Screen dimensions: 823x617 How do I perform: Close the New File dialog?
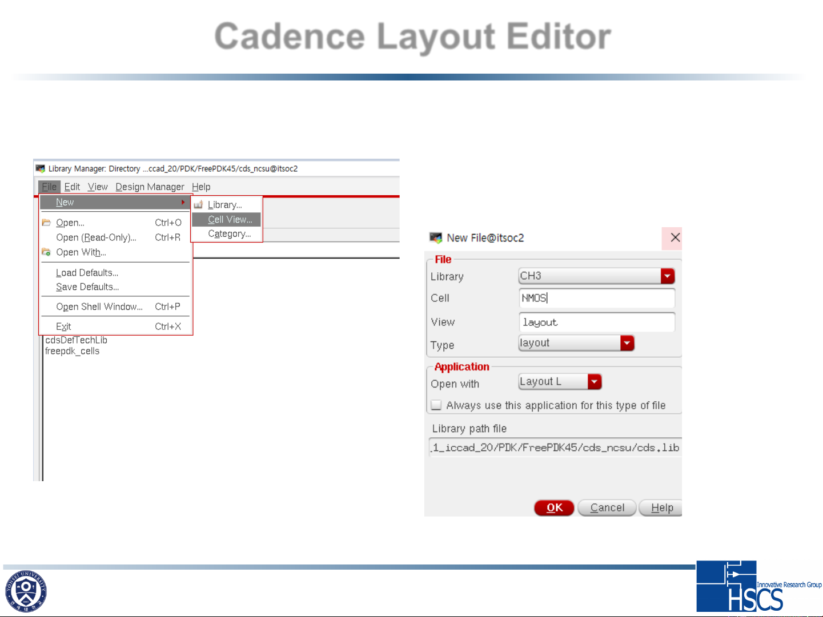675,237
